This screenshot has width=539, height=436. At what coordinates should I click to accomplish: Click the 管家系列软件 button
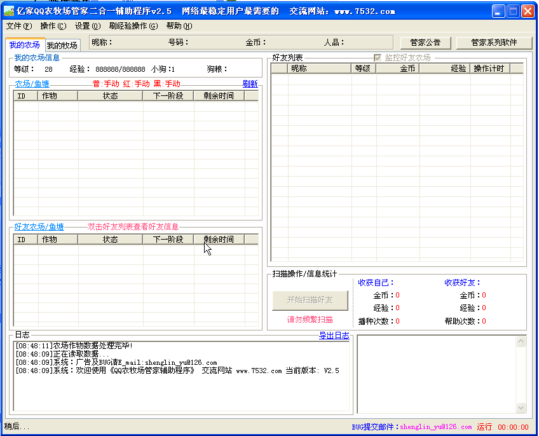coord(494,43)
